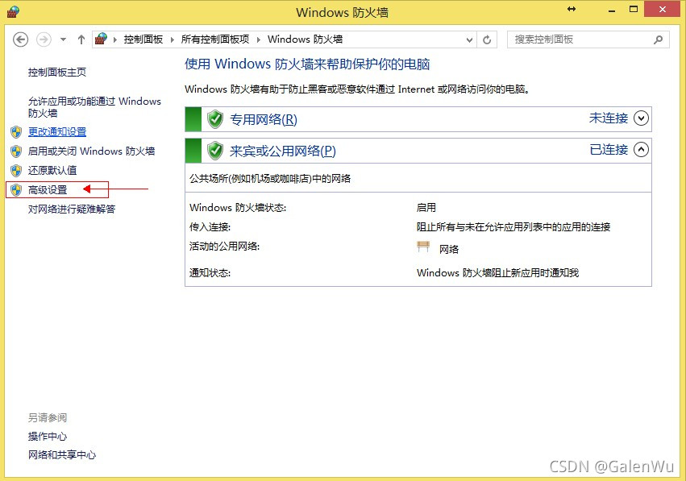Screen dimensions: 686x481
Task: Click the shield icon beside 更改通知设置
Action: pyautogui.click(x=16, y=132)
